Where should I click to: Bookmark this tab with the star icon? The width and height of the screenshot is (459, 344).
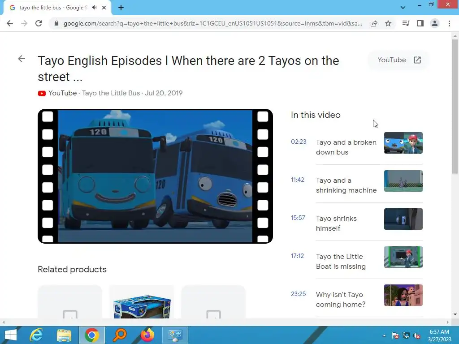pos(388,23)
